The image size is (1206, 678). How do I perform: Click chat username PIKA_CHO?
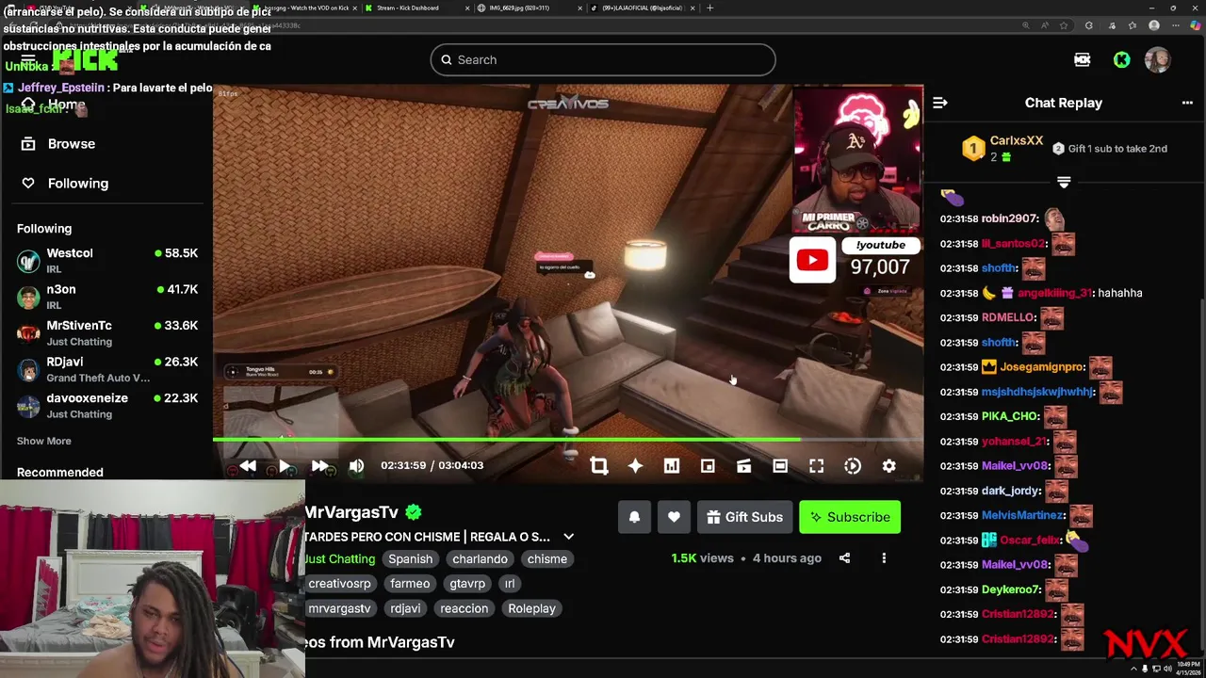[x=1010, y=416]
